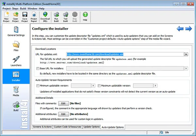Image resolution: width=196 pixels, height=136 pixels.
Task: Edit the Additional attributes
Action: pyautogui.click(x=63, y=114)
